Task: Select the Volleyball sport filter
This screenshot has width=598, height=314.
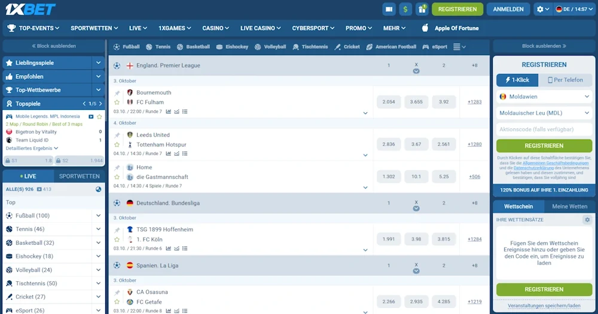Action: point(270,47)
